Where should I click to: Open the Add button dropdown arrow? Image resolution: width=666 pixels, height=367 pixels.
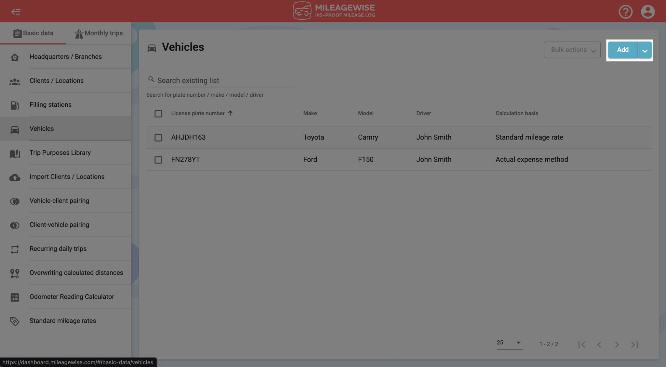coord(645,50)
